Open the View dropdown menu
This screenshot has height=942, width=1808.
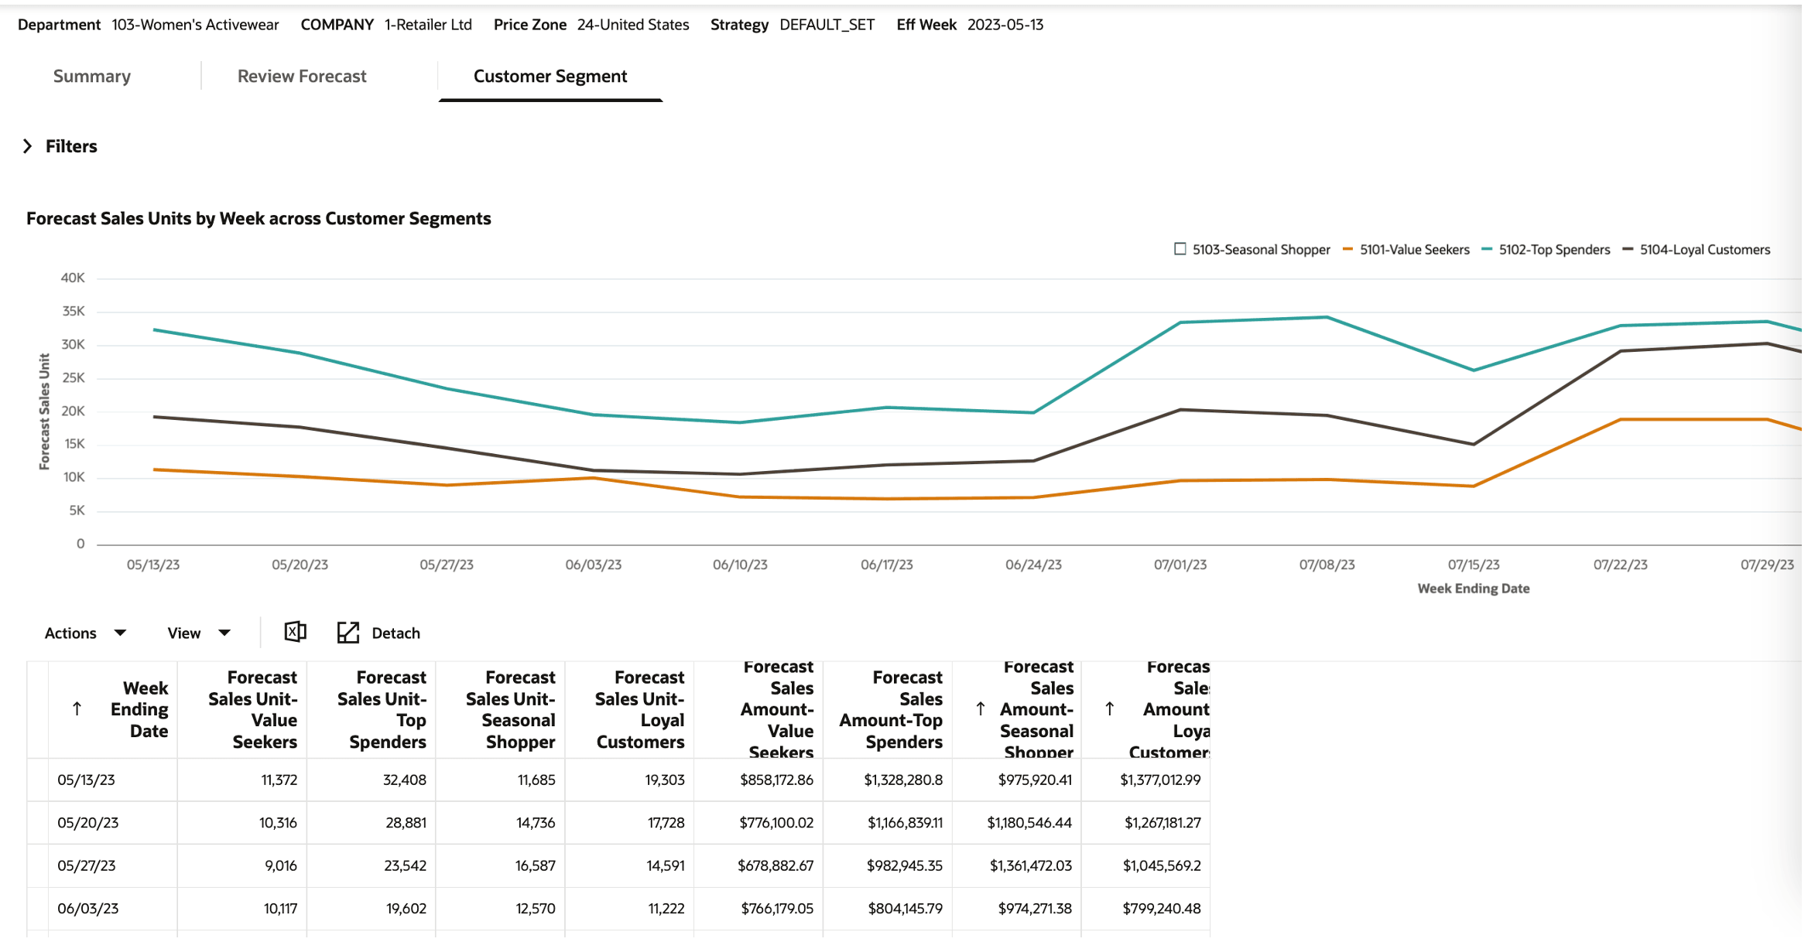pyautogui.click(x=198, y=633)
